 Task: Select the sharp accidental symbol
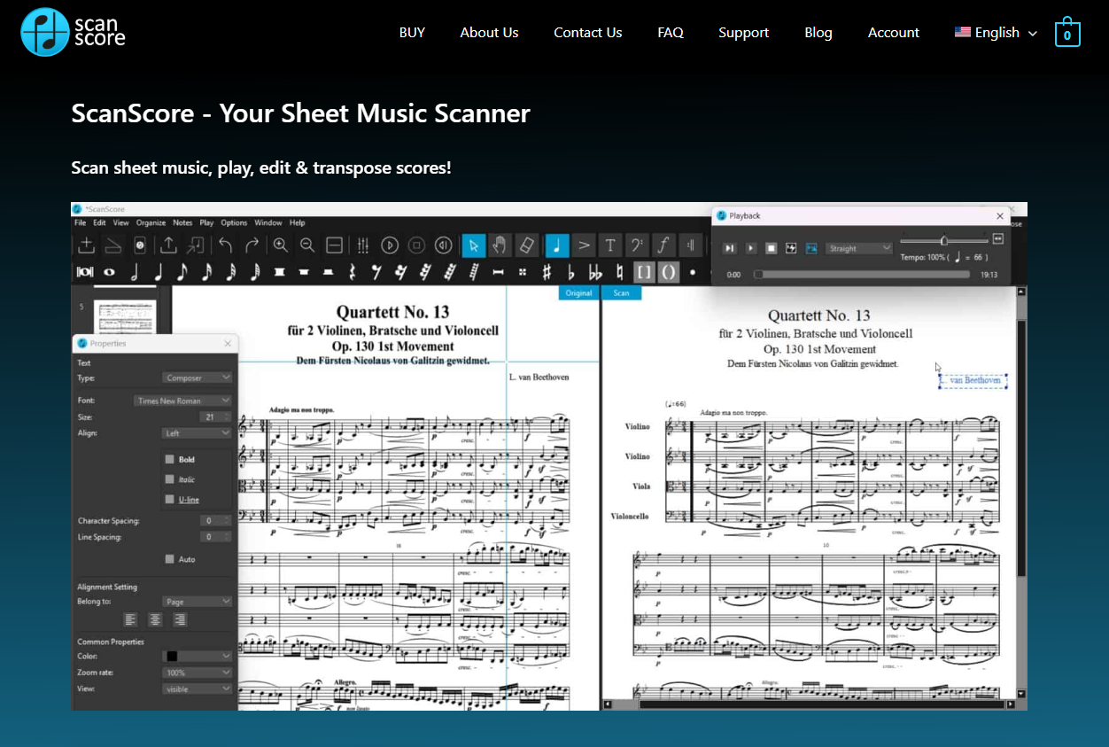(547, 272)
